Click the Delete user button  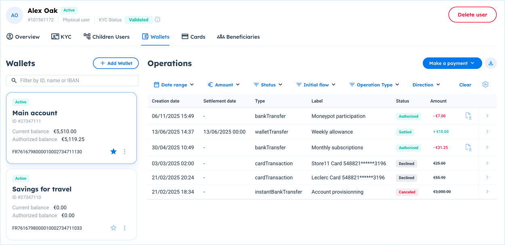(472, 15)
